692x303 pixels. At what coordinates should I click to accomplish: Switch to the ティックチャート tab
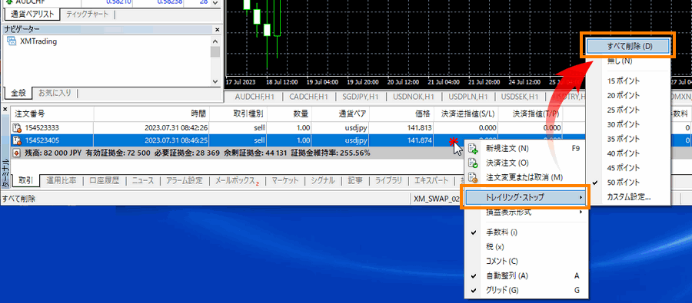pos(87,14)
